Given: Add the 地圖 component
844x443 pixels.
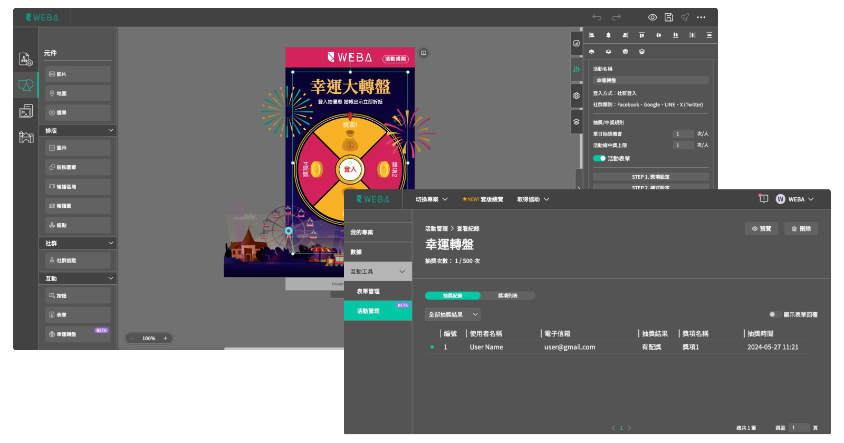Looking at the screenshot, I should 78,93.
